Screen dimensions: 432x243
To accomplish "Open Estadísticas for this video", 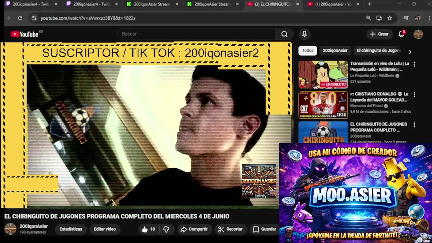I will (71, 229).
